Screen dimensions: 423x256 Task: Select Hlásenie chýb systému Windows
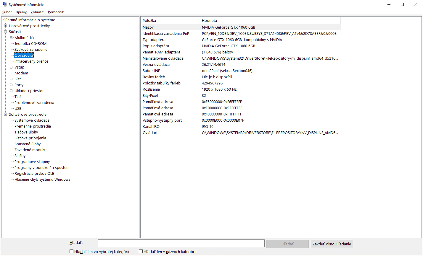click(42, 179)
